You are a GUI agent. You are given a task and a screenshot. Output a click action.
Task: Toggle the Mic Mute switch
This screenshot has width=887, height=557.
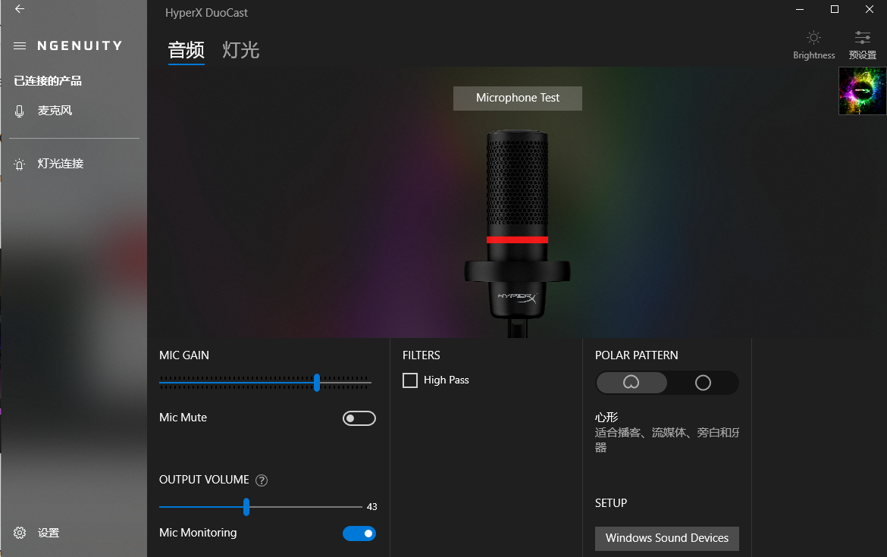(359, 418)
